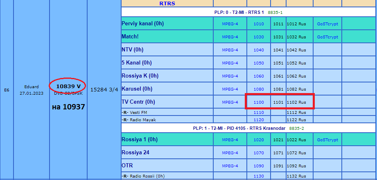Select audio PID 1112 Rus for Vesti FM
Viewport: 377px width, 180px height.
(x=296, y=112)
